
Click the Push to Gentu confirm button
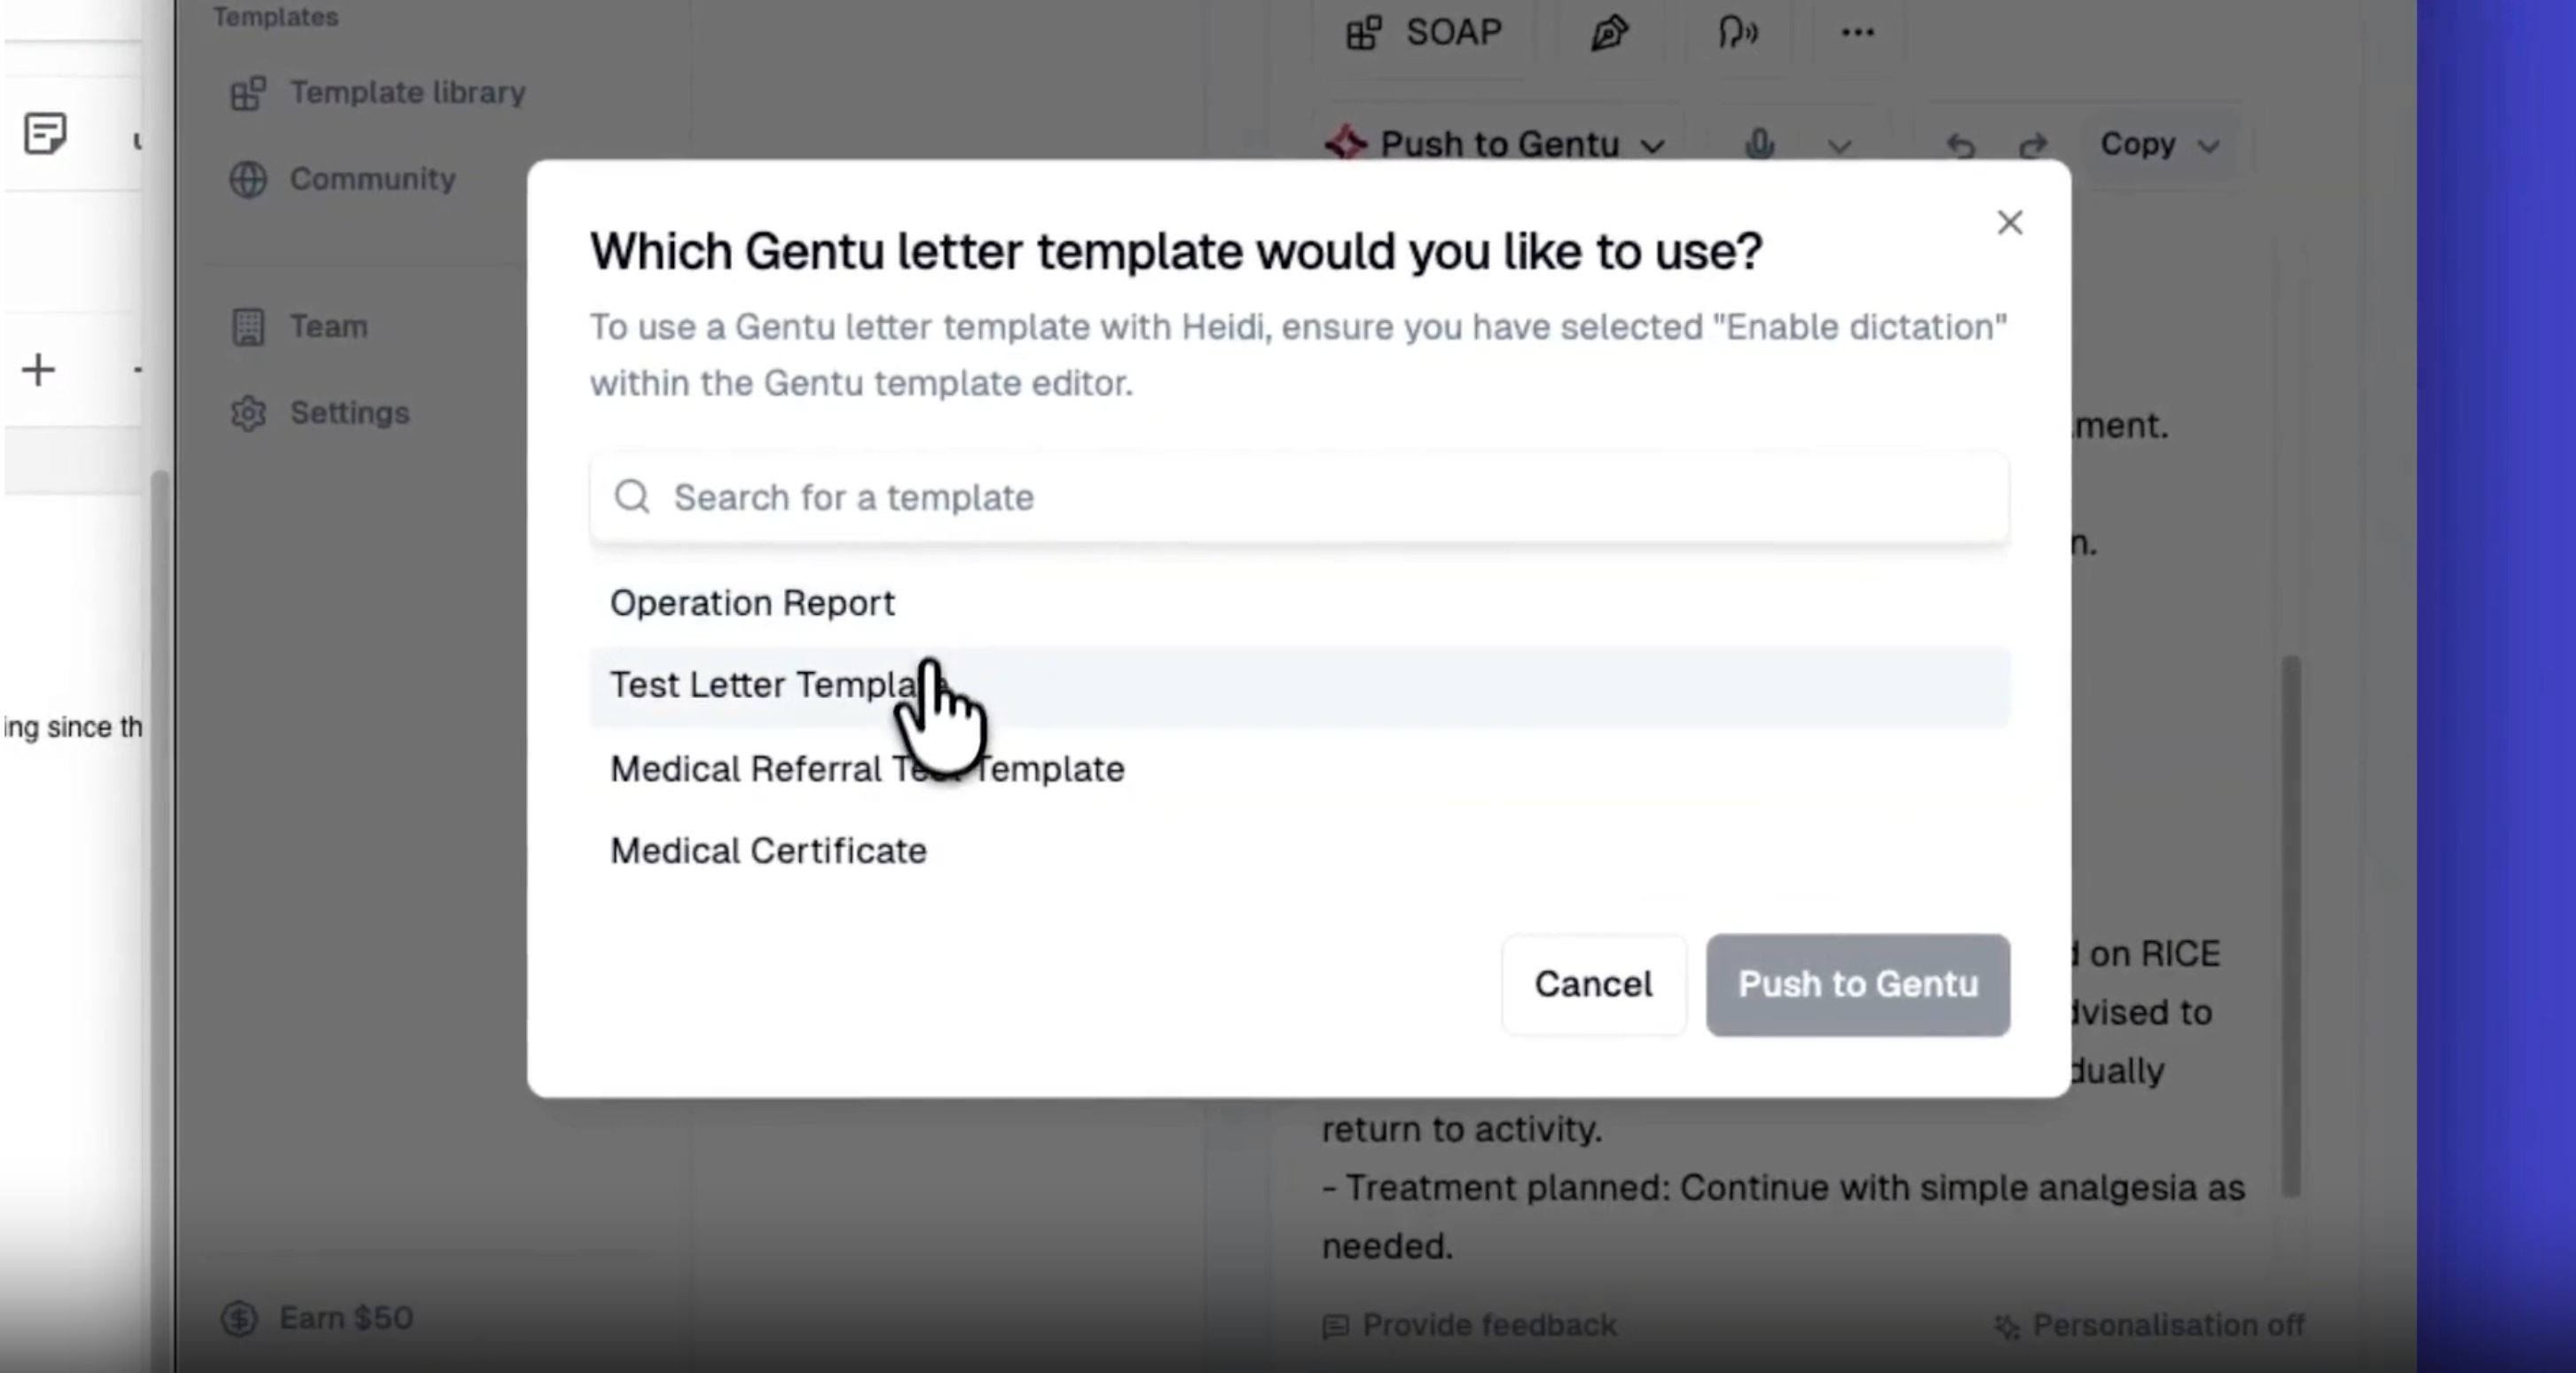(x=1857, y=984)
